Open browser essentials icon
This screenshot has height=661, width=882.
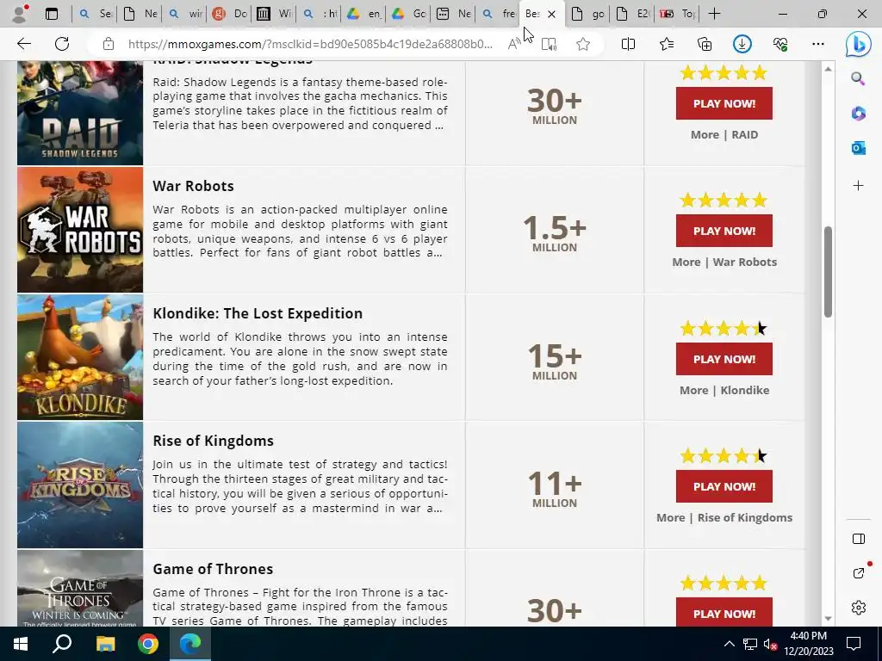point(780,44)
